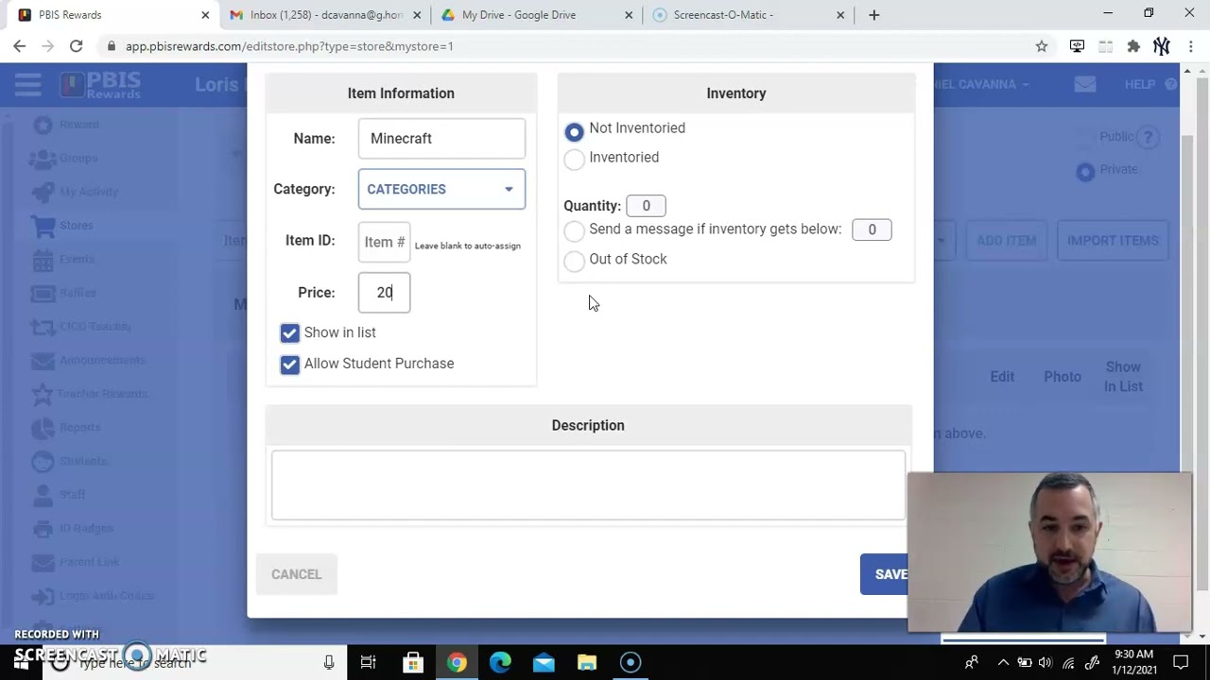The width and height of the screenshot is (1210, 680).
Task: Open the notification center icon
Action: [1181, 663]
